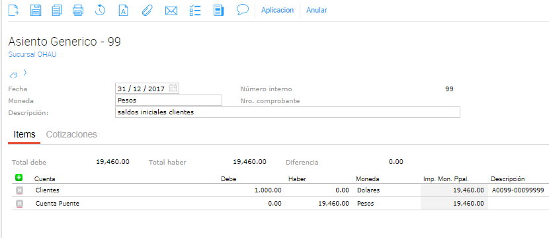Click the A0099-00099999 description cell
This screenshot has width=549, height=238.
(x=518, y=190)
